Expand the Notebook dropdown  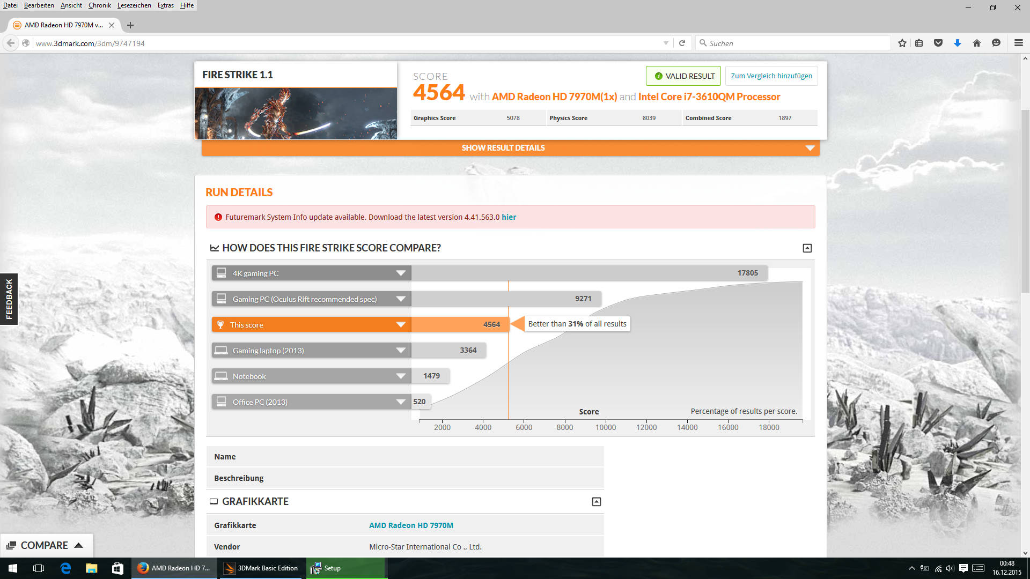(400, 376)
